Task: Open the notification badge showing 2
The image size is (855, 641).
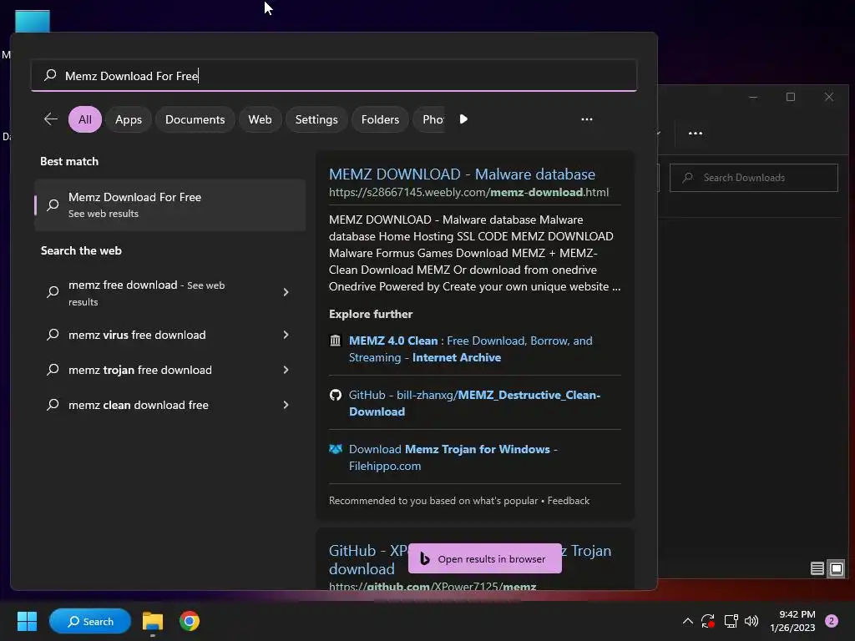Action: click(832, 621)
